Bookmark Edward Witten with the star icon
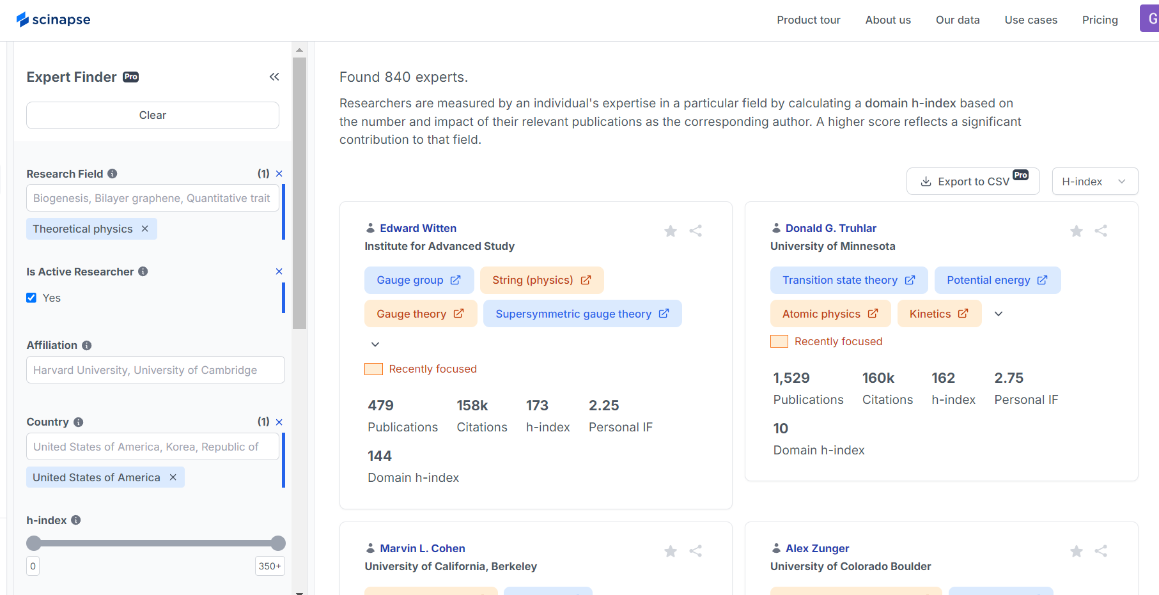This screenshot has height=595, width=1159. pyautogui.click(x=670, y=231)
